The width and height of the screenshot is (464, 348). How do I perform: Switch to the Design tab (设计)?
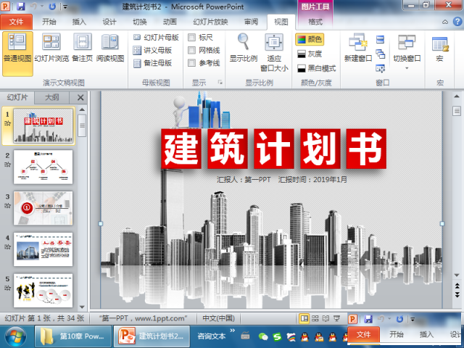109,22
